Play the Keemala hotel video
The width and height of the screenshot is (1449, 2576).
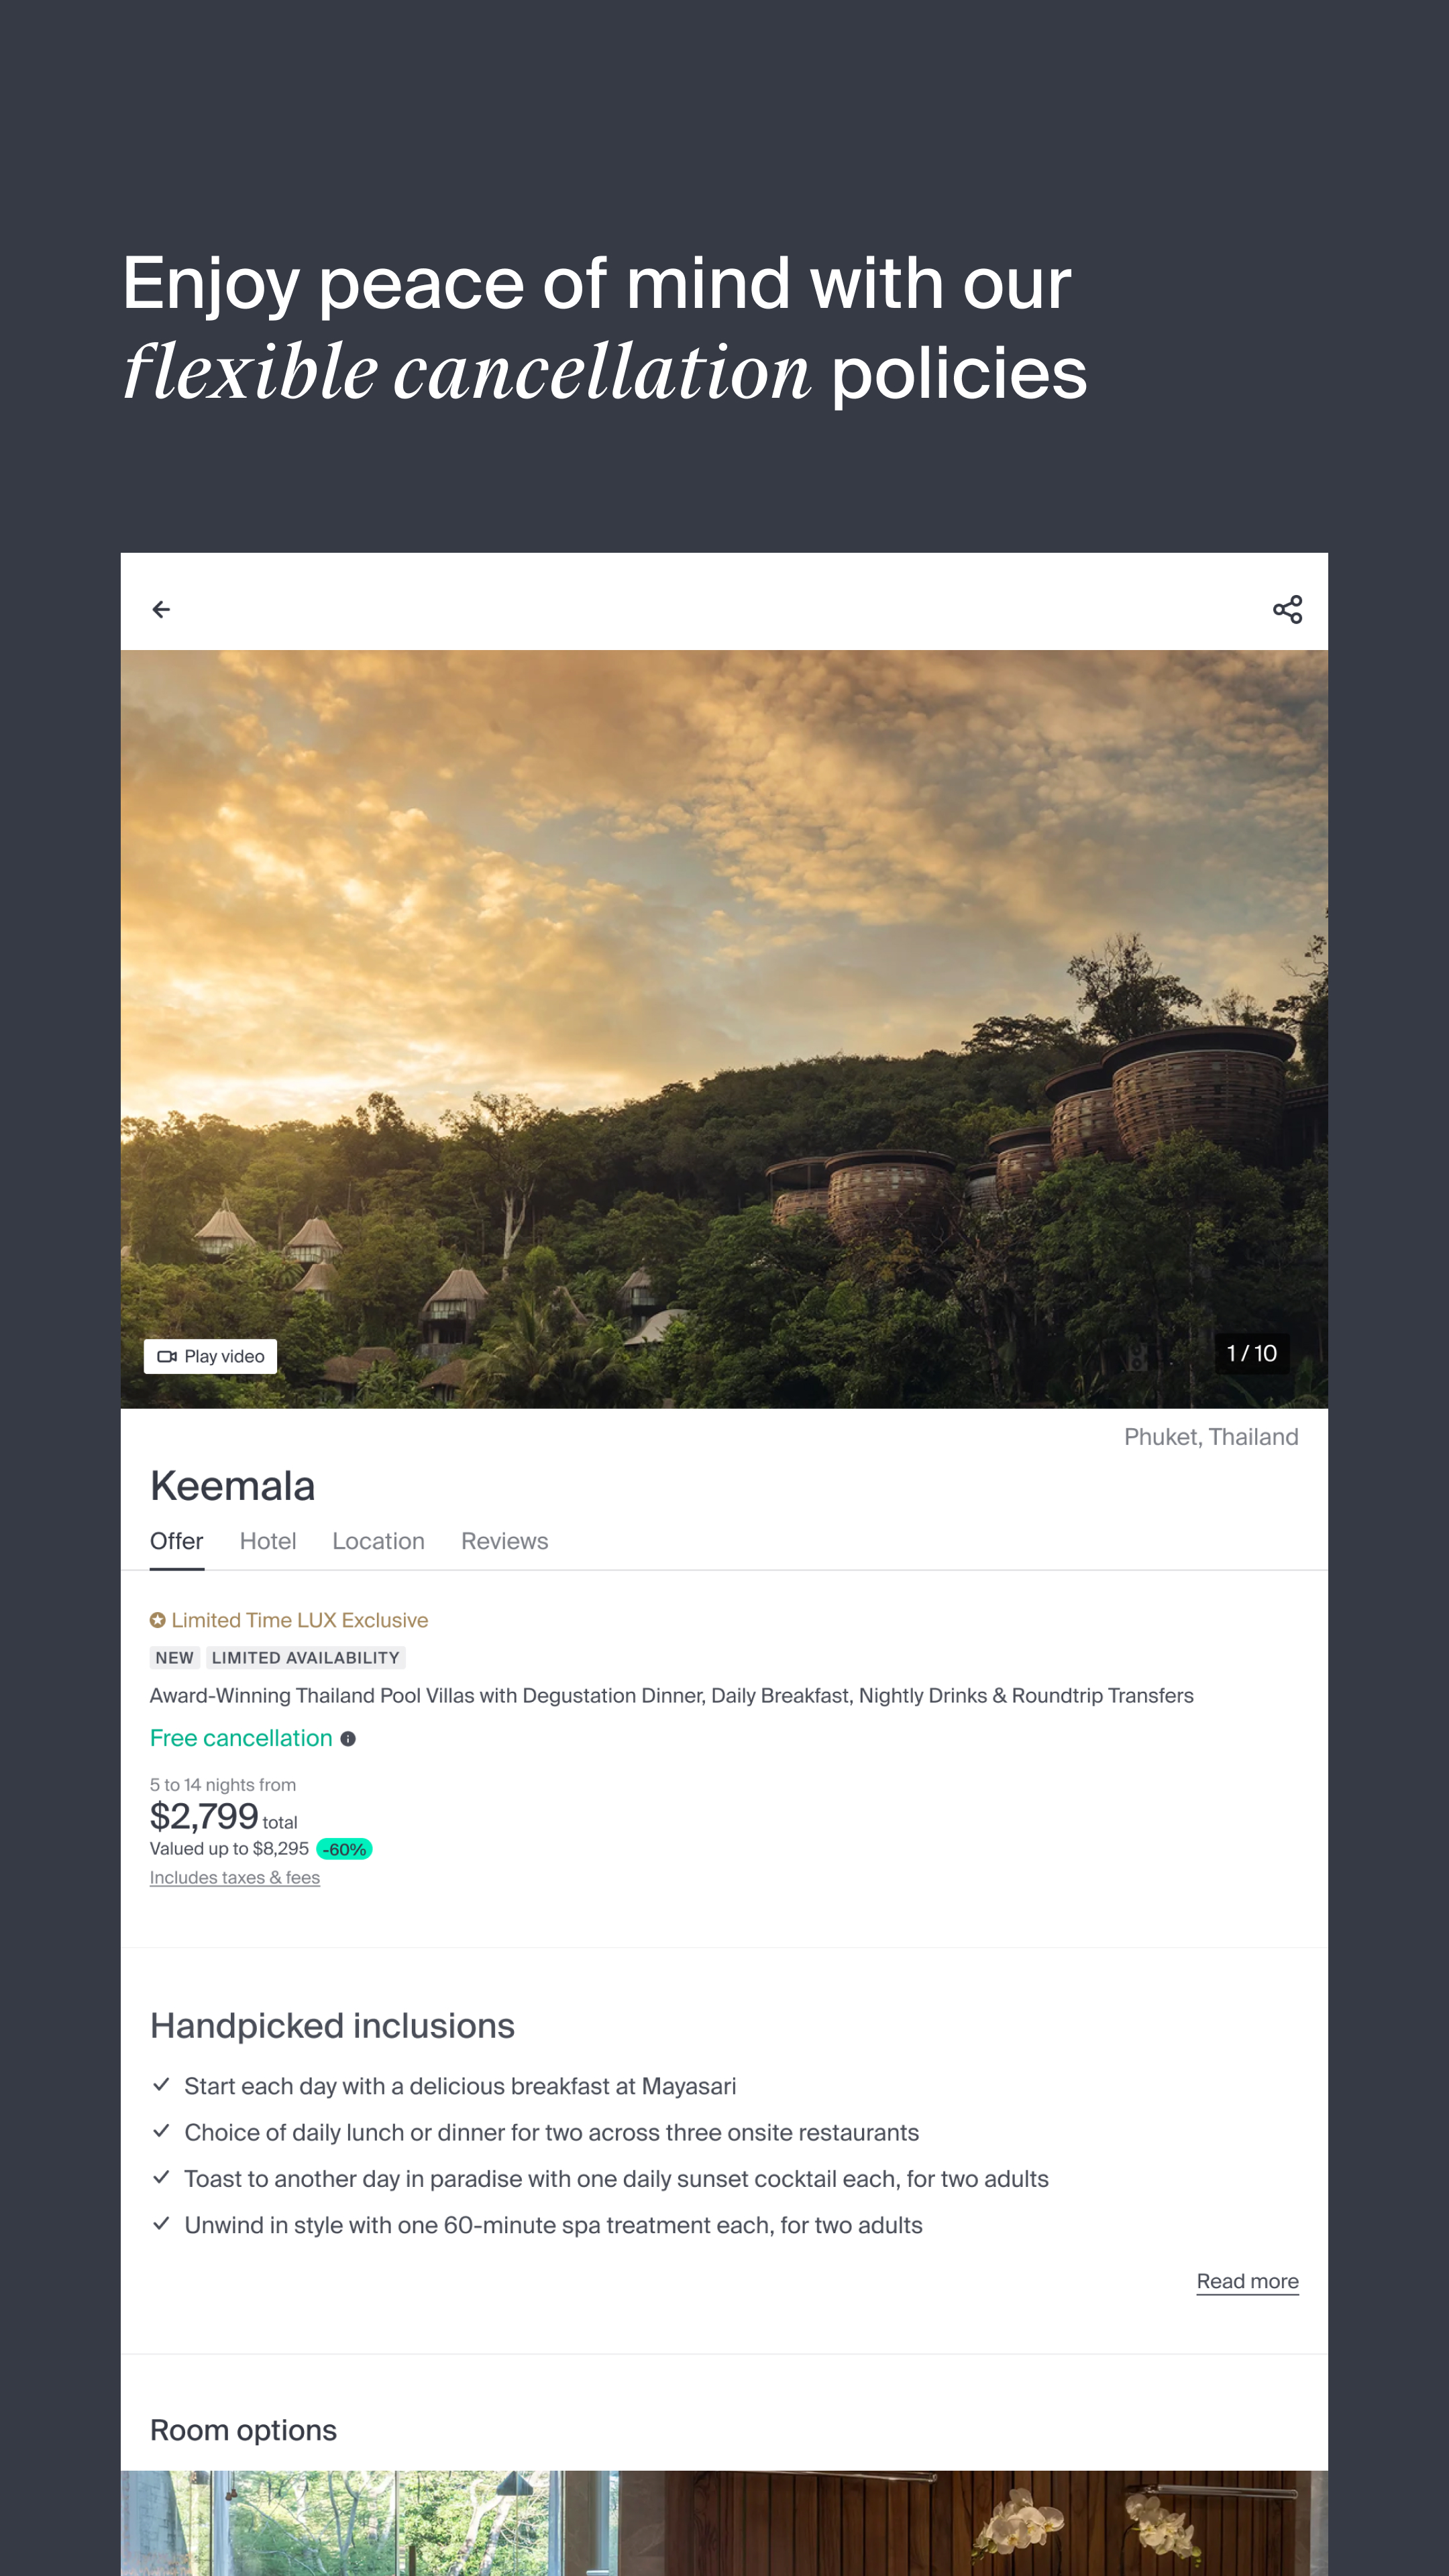pyautogui.click(x=211, y=1356)
